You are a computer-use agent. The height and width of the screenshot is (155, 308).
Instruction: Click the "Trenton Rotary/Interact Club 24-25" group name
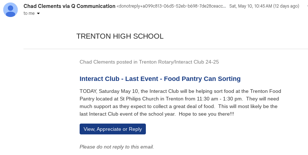pos(179,62)
